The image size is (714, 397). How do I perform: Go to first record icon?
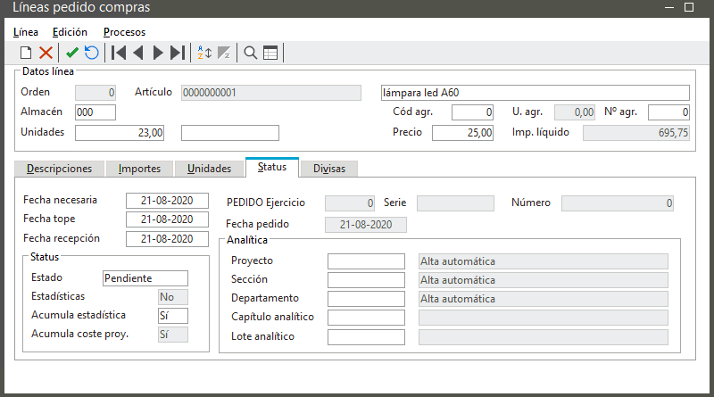(119, 53)
